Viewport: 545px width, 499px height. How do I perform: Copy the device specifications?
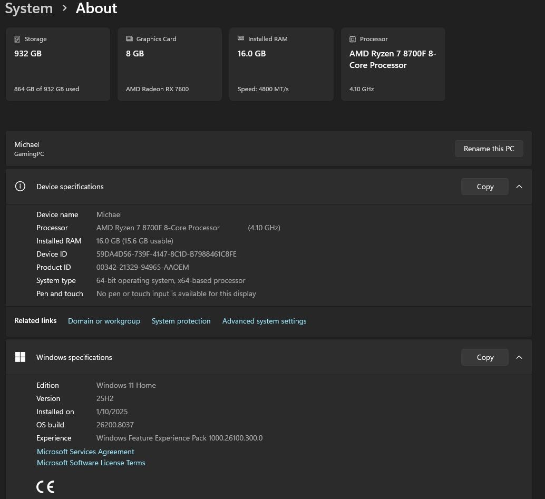click(484, 187)
